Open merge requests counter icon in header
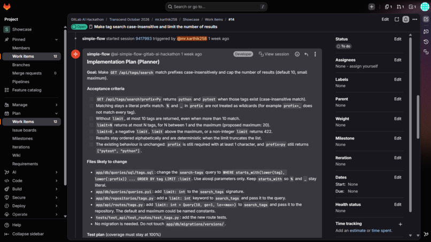 click(x=400, y=7)
